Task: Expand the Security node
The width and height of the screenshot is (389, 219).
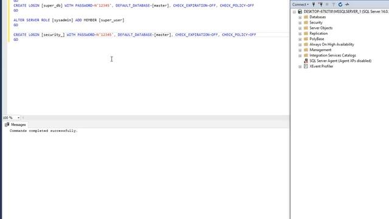Action: (x=300, y=23)
